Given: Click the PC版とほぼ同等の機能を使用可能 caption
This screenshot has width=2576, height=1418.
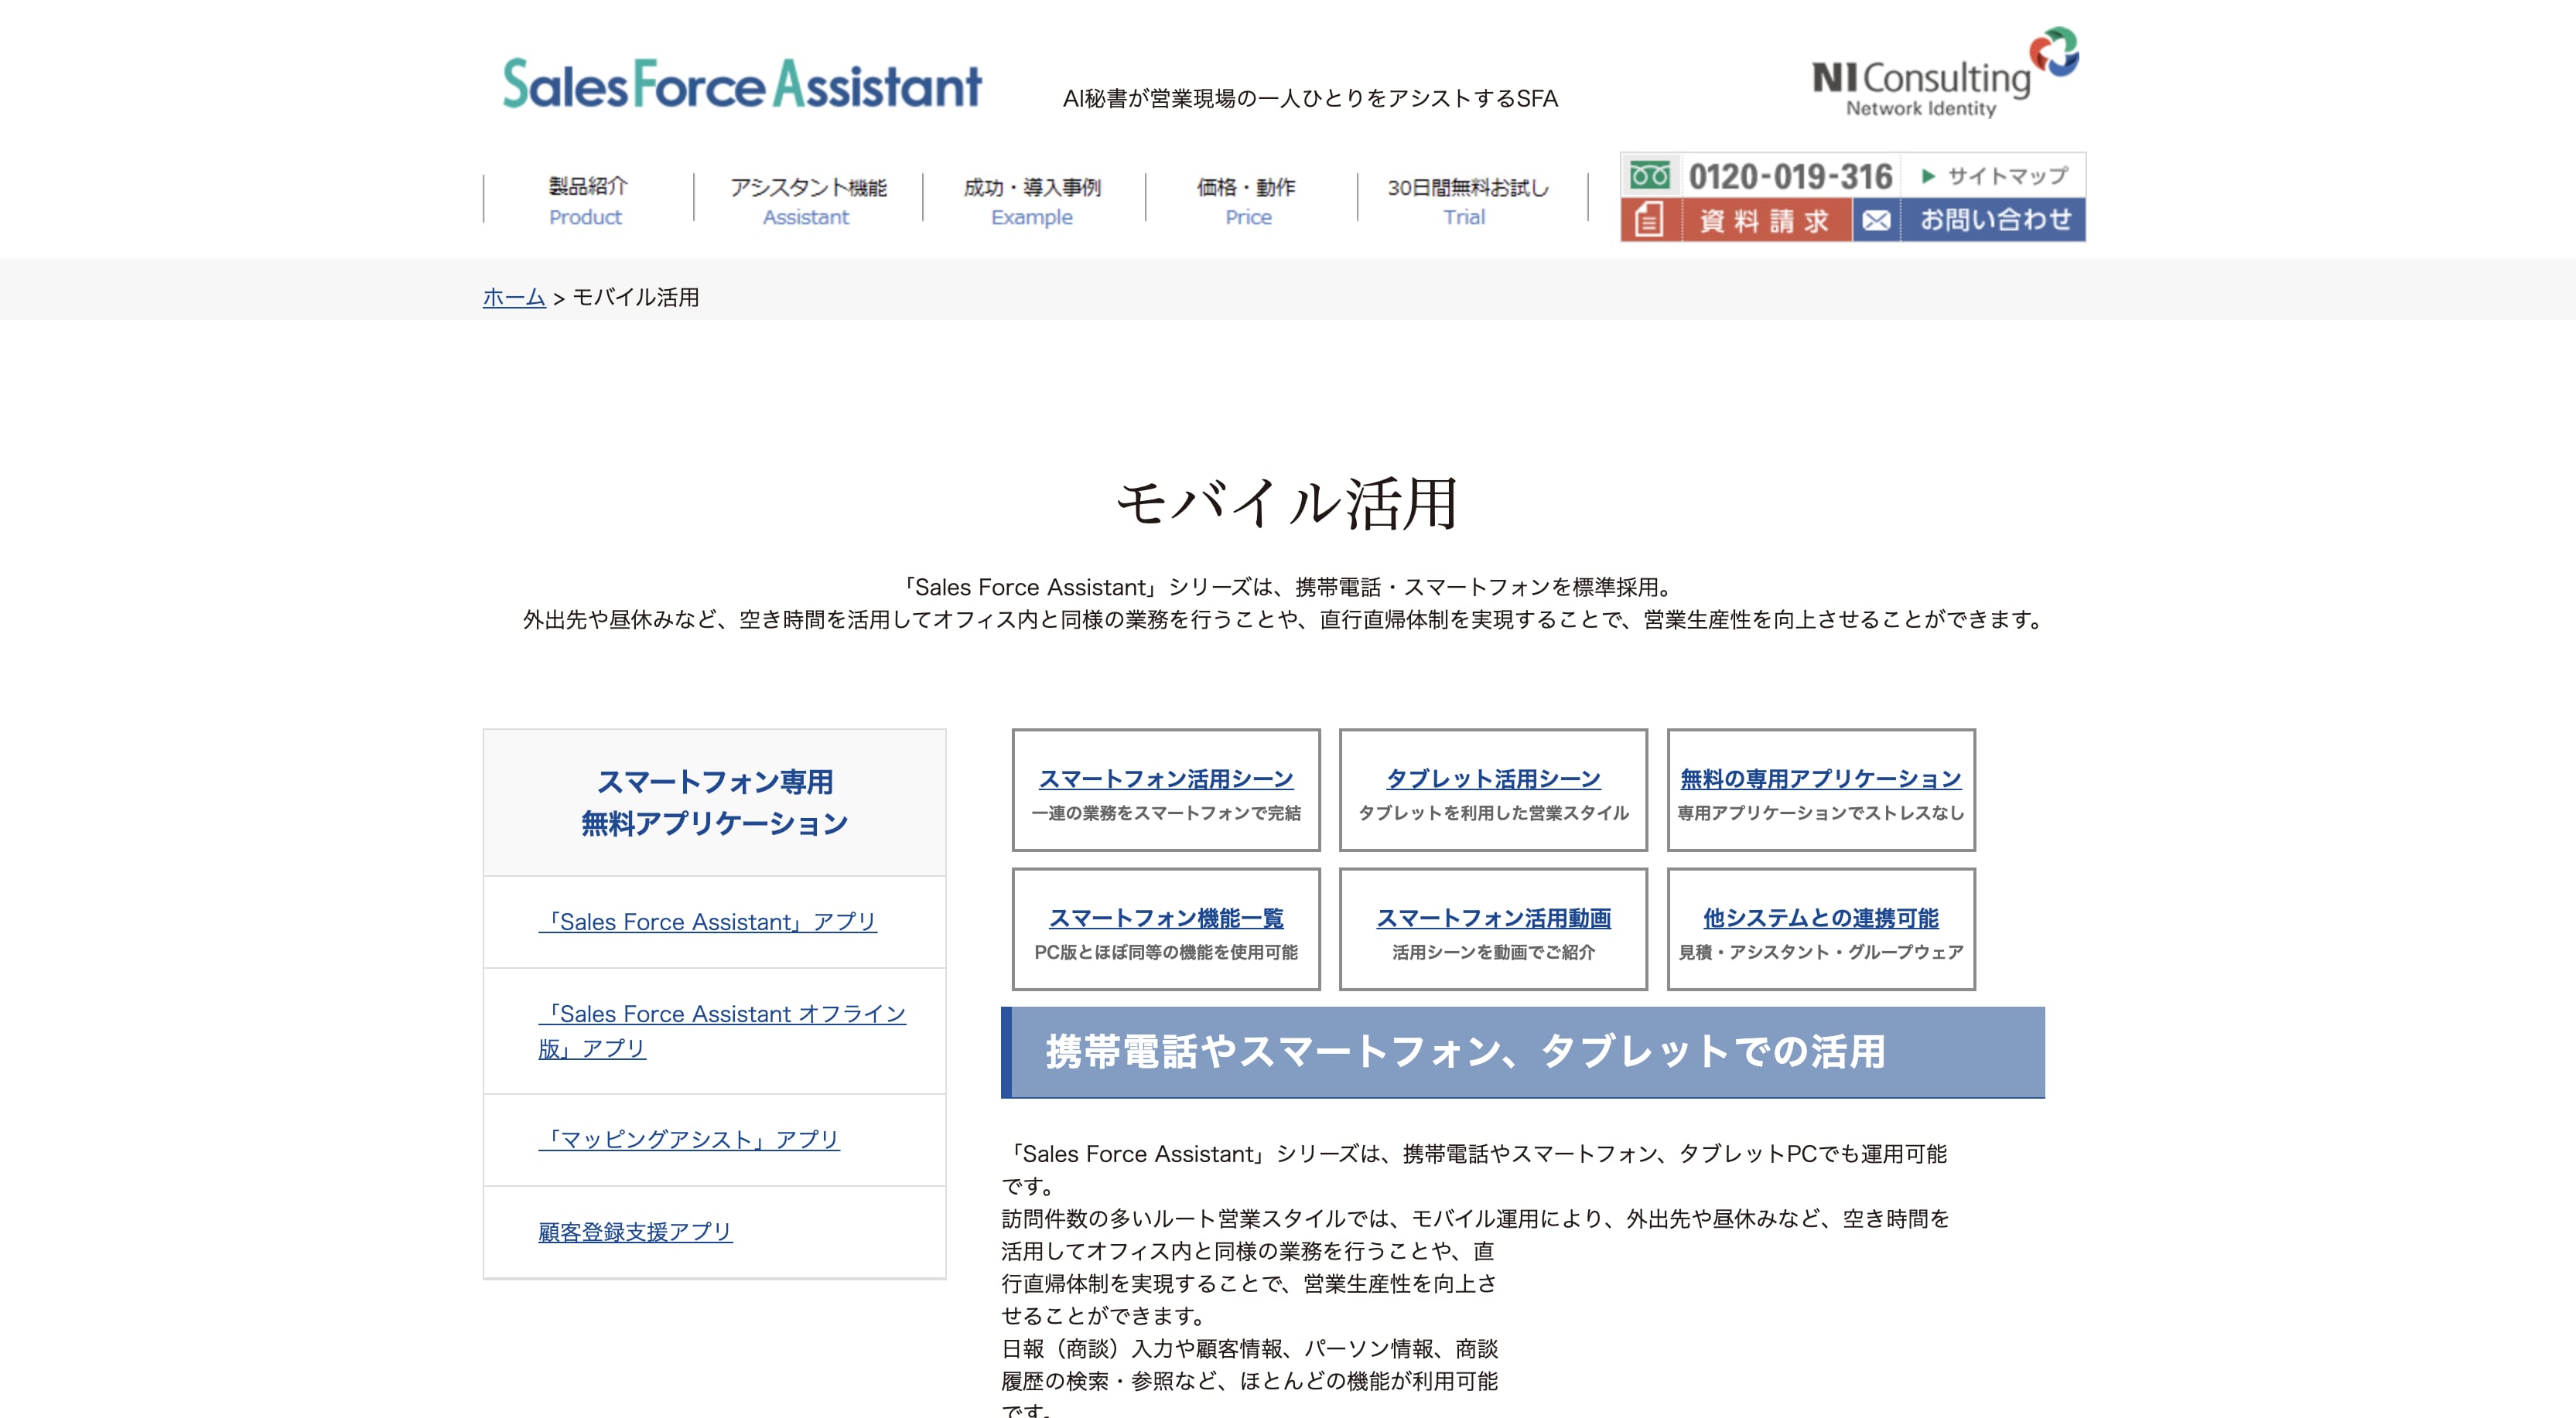Looking at the screenshot, I should pos(1166,953).
